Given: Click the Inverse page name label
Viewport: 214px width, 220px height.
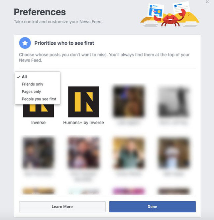Looking at the screenshot, I should (38, 123).
